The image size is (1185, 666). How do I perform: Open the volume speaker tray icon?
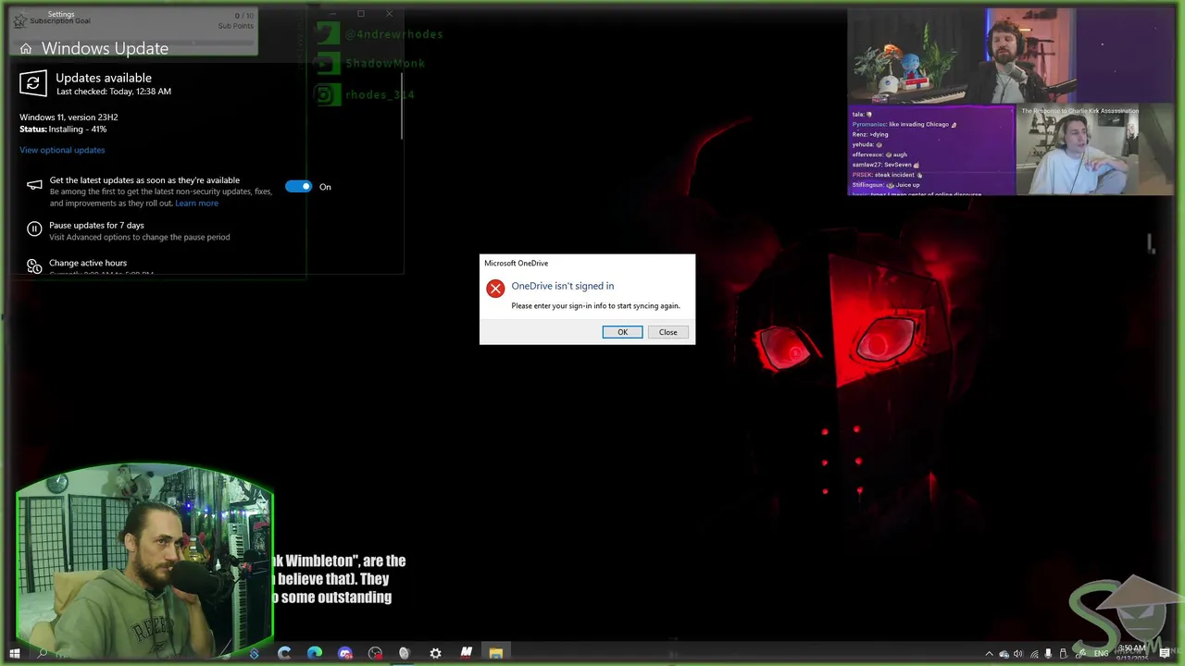pyautogui.click(x=1017, y=654)
